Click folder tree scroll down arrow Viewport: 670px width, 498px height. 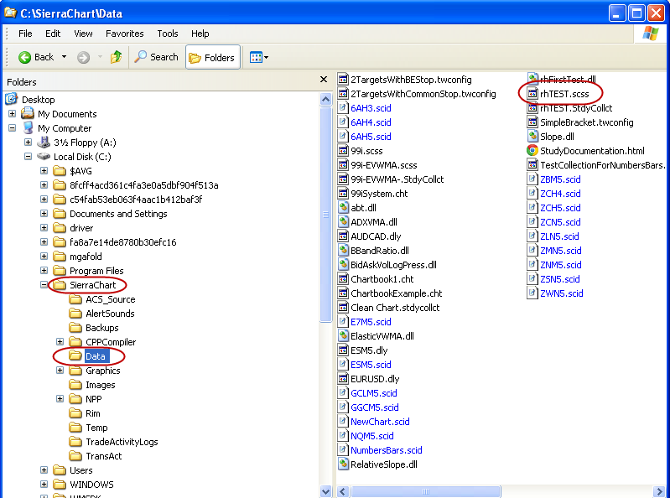tap(325, 491)
